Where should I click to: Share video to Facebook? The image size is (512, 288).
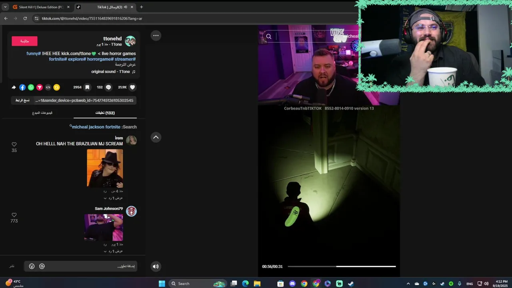[x=22, y=87]
